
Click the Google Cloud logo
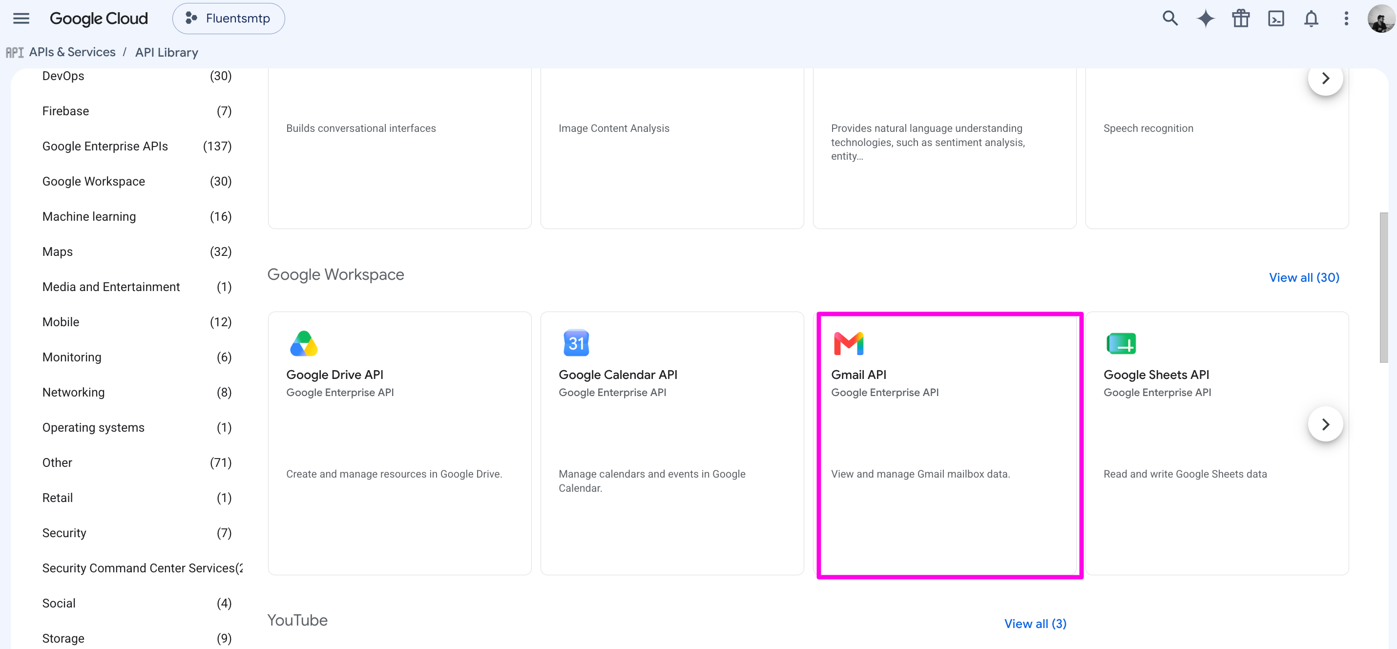[99, 19]
